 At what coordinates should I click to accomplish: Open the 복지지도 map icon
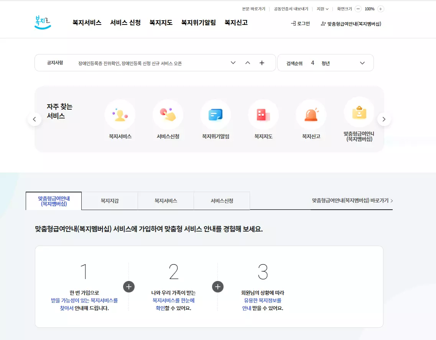tap(263, 115)
